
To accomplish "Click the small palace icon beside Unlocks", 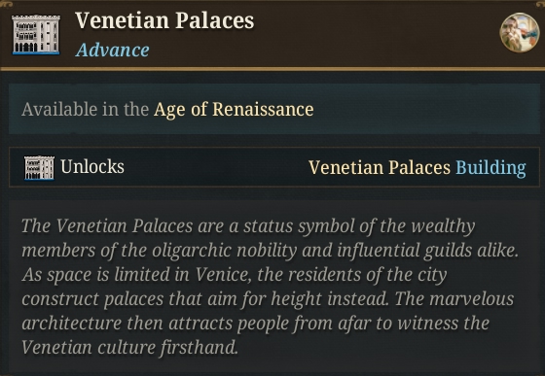I will [39, 167].
